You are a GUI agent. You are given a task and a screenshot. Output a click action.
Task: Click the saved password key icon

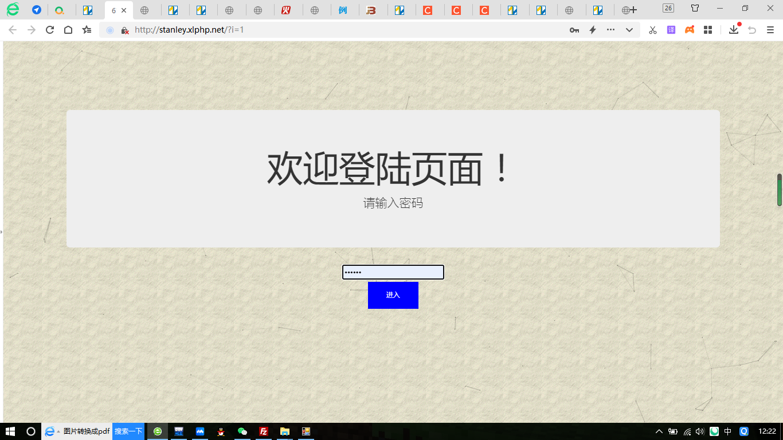point(574,30)
